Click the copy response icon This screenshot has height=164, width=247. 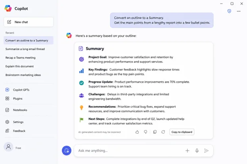click(155, 132)
